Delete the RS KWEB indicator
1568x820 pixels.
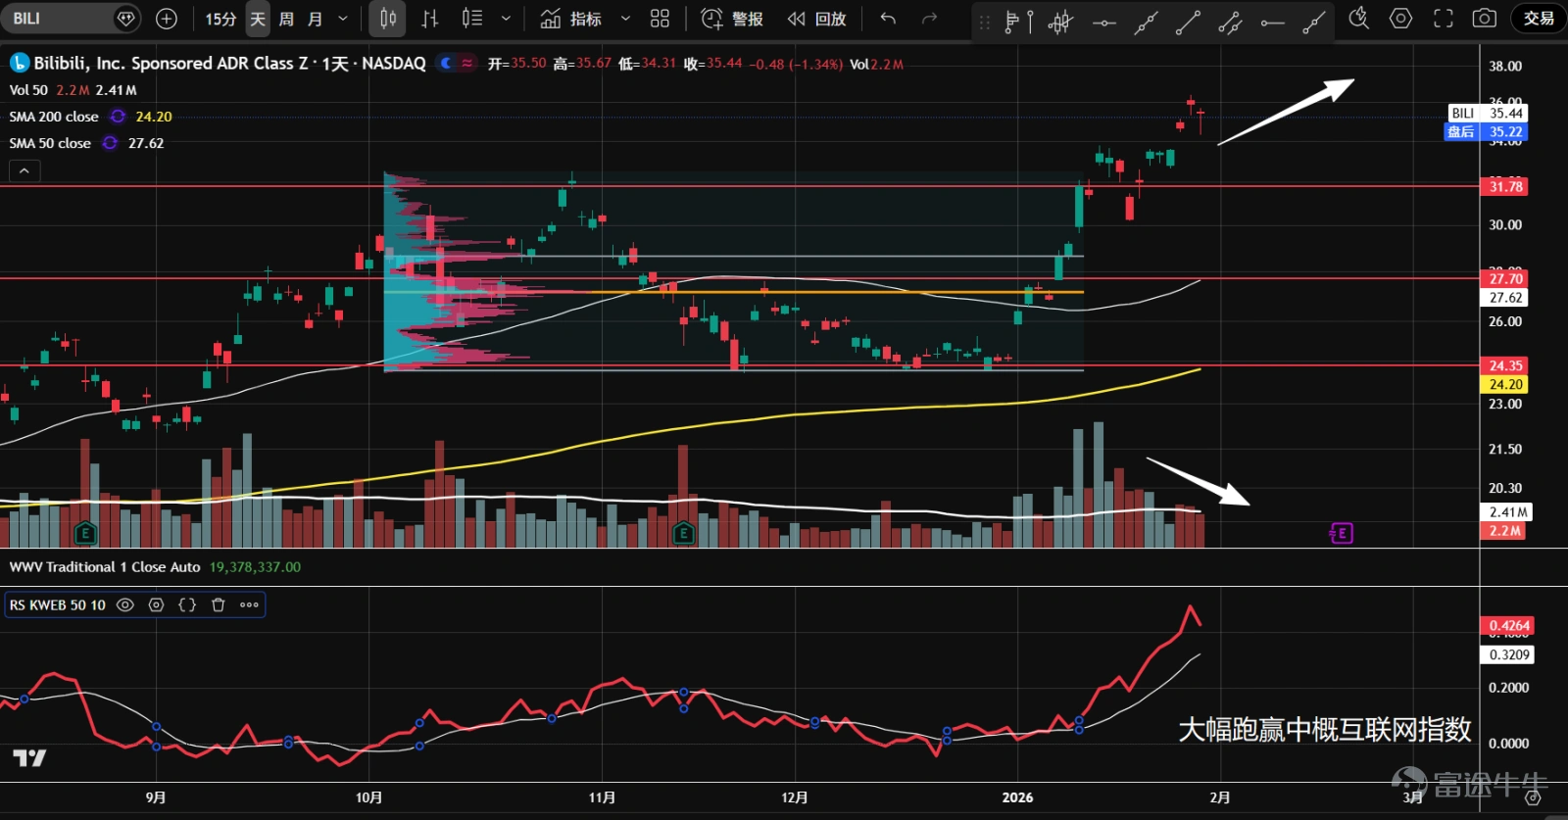[219, 605]
